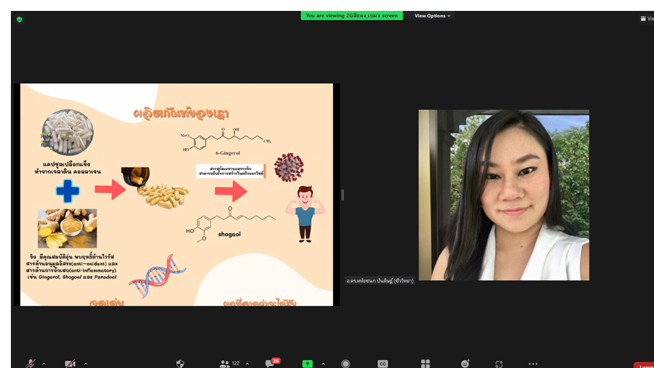The image size is (654, 368).
Task: Open the Reactions smiley icon
Action: (465, 364)
